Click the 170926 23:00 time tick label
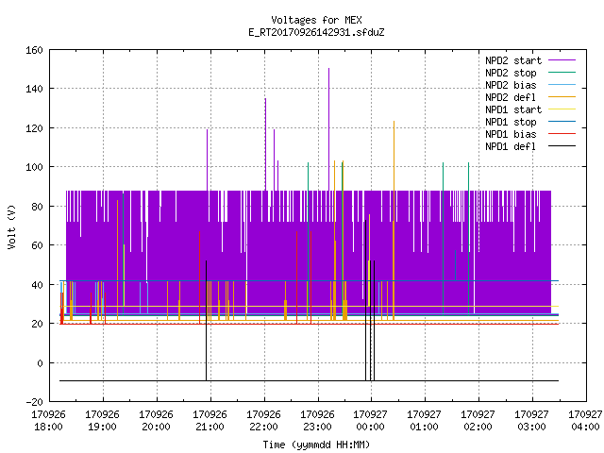This screenshot has height=453, width=604. 317,421
